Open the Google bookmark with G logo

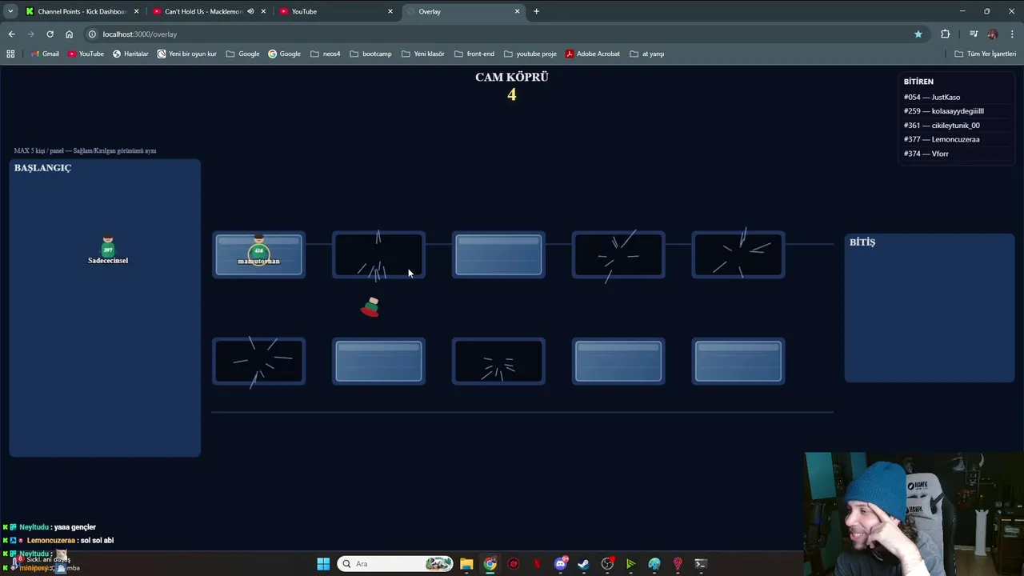284,54
